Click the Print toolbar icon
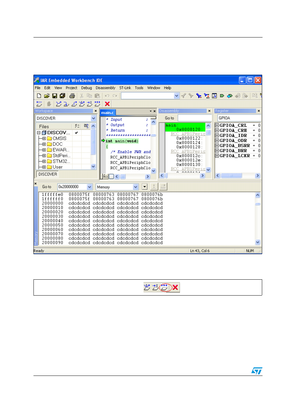The height and width of the screenshot is (419, 296). click(72, 96)
